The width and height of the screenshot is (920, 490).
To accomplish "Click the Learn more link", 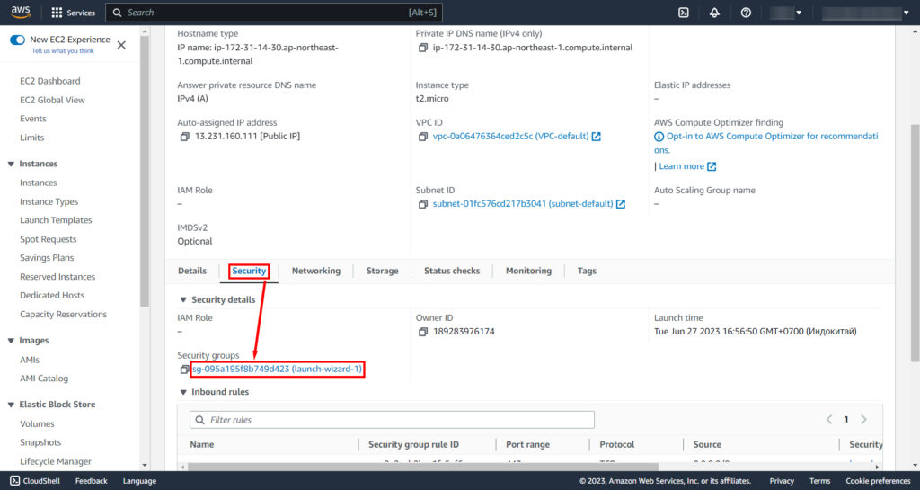I will tap(681, 166).
